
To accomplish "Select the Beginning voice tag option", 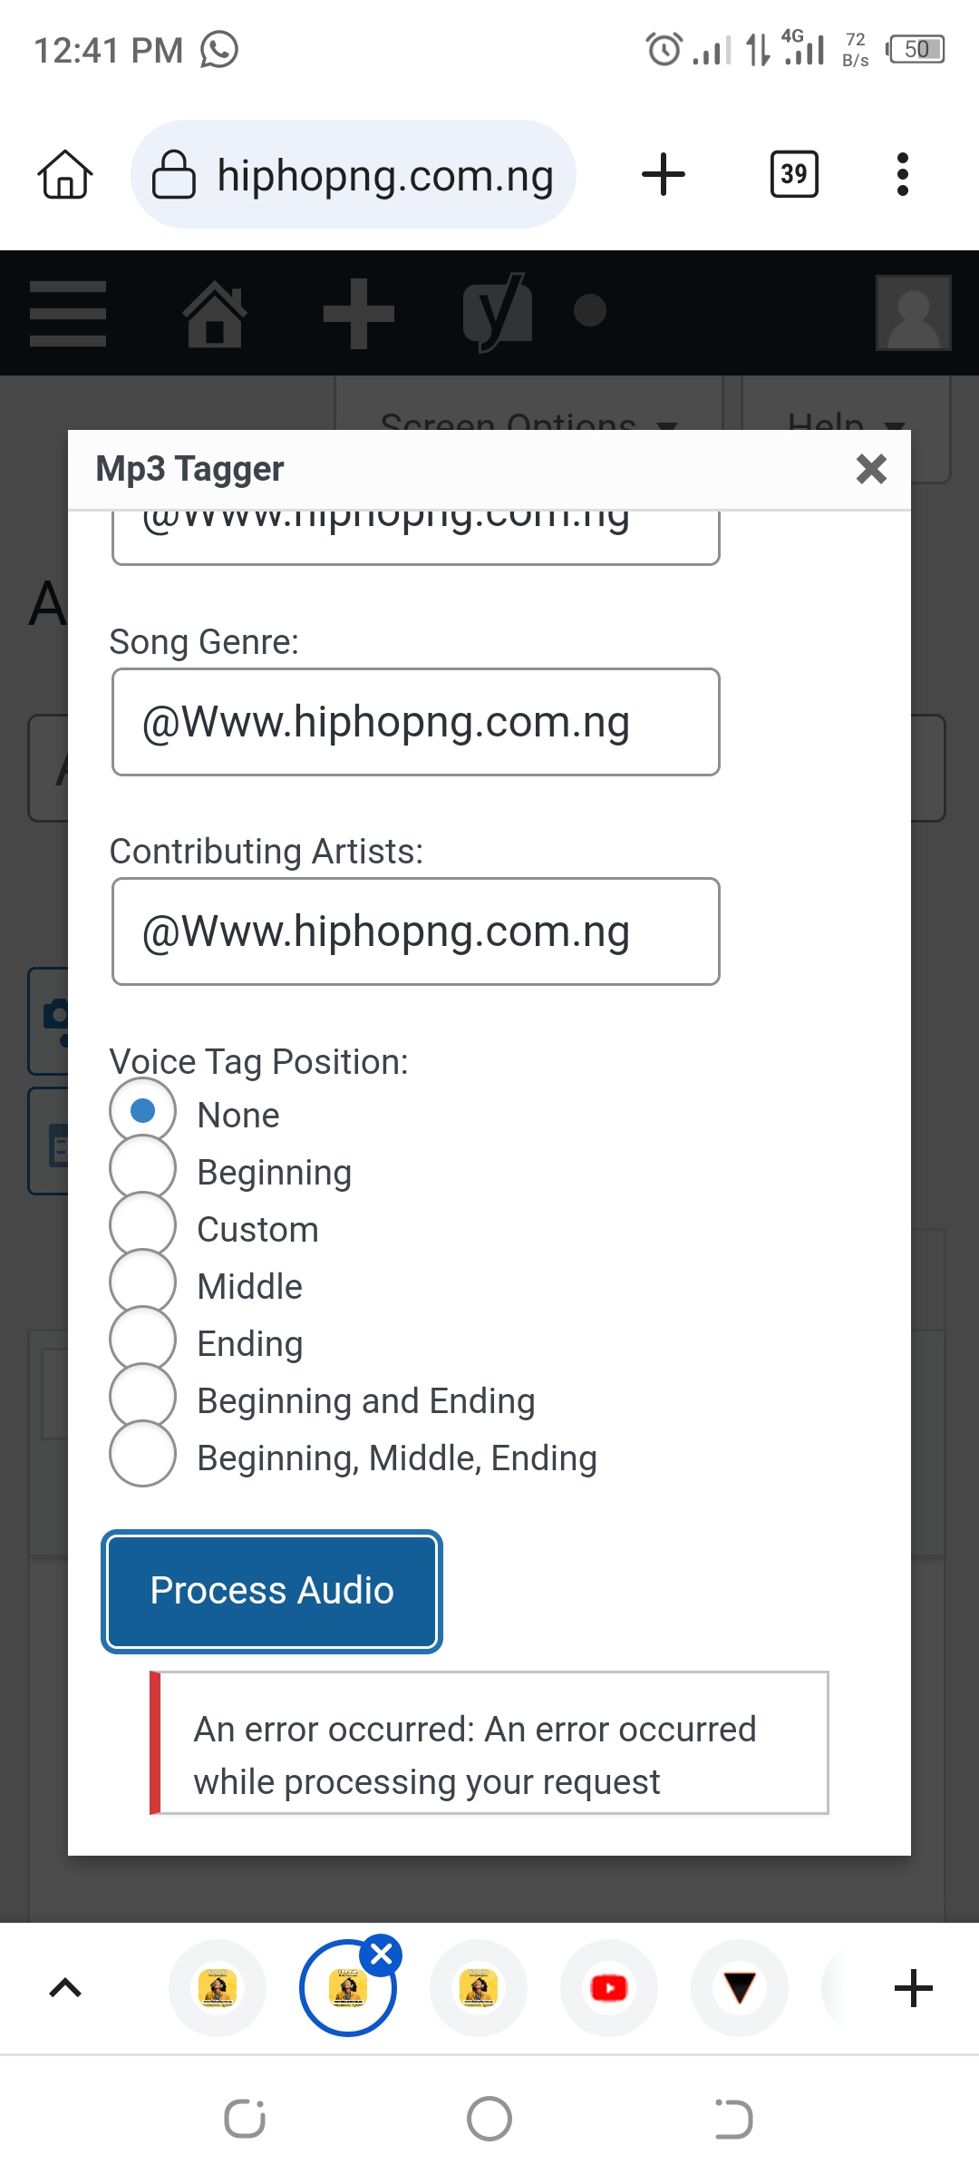I will tap(142, 1170).
